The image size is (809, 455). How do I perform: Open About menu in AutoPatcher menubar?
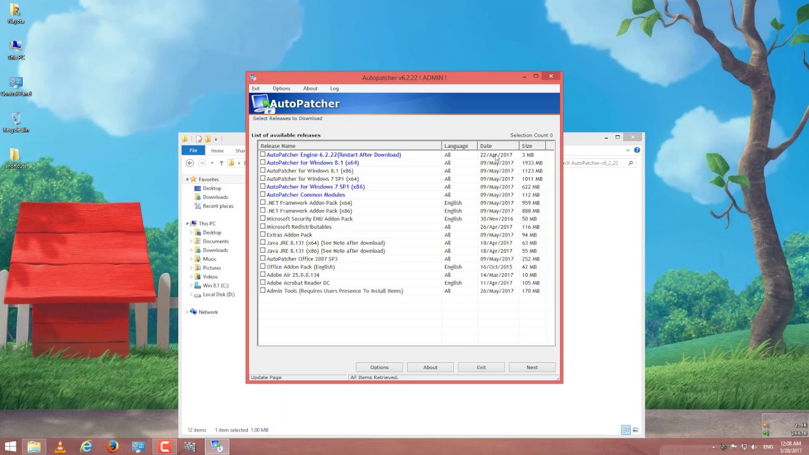(x=310, y=88)
